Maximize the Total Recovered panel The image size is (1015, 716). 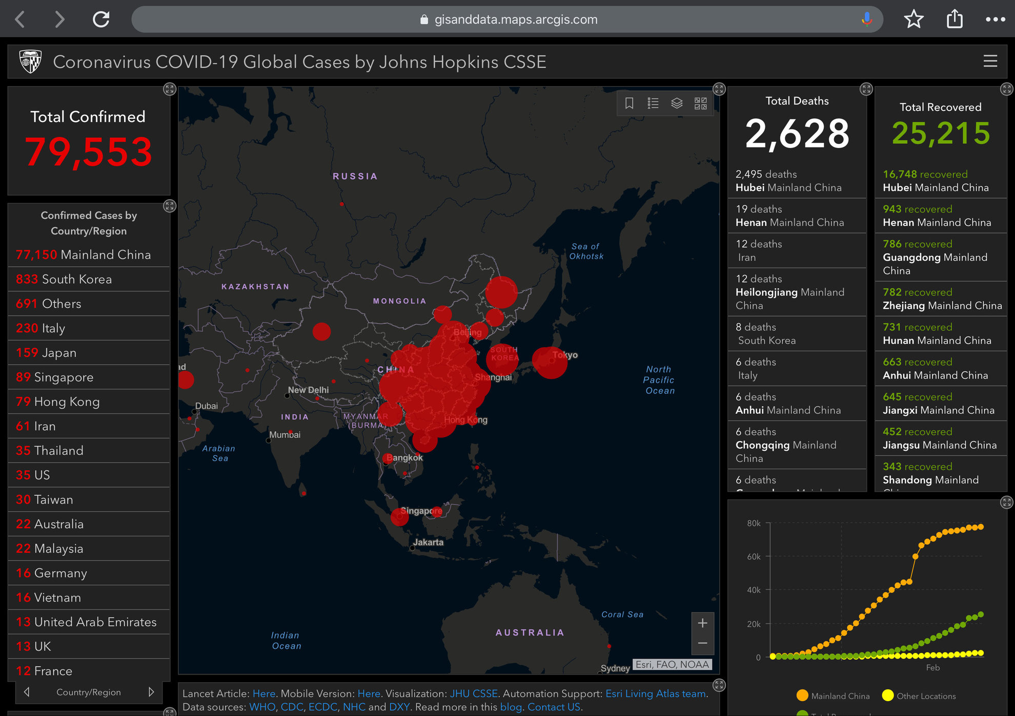(1007, 89)
